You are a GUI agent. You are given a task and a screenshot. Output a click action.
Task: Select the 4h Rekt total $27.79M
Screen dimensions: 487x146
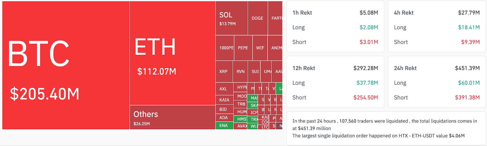(x=469, y=13)
